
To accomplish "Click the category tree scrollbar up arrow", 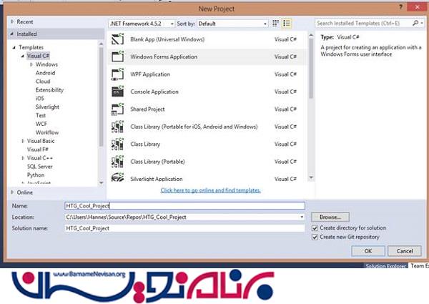I will (x=101, y=44).
